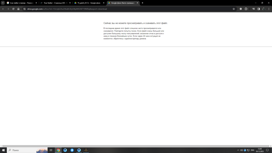The height and width of the screenshot is (153, 272).
Task: Reload the Google Drive page
Action: (x=13, y=9)
